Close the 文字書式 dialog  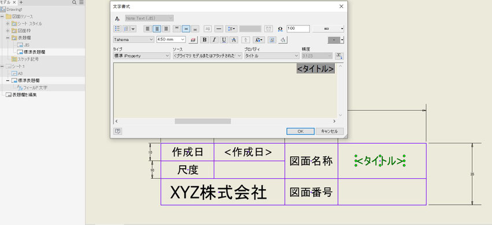tap(341, 6)
